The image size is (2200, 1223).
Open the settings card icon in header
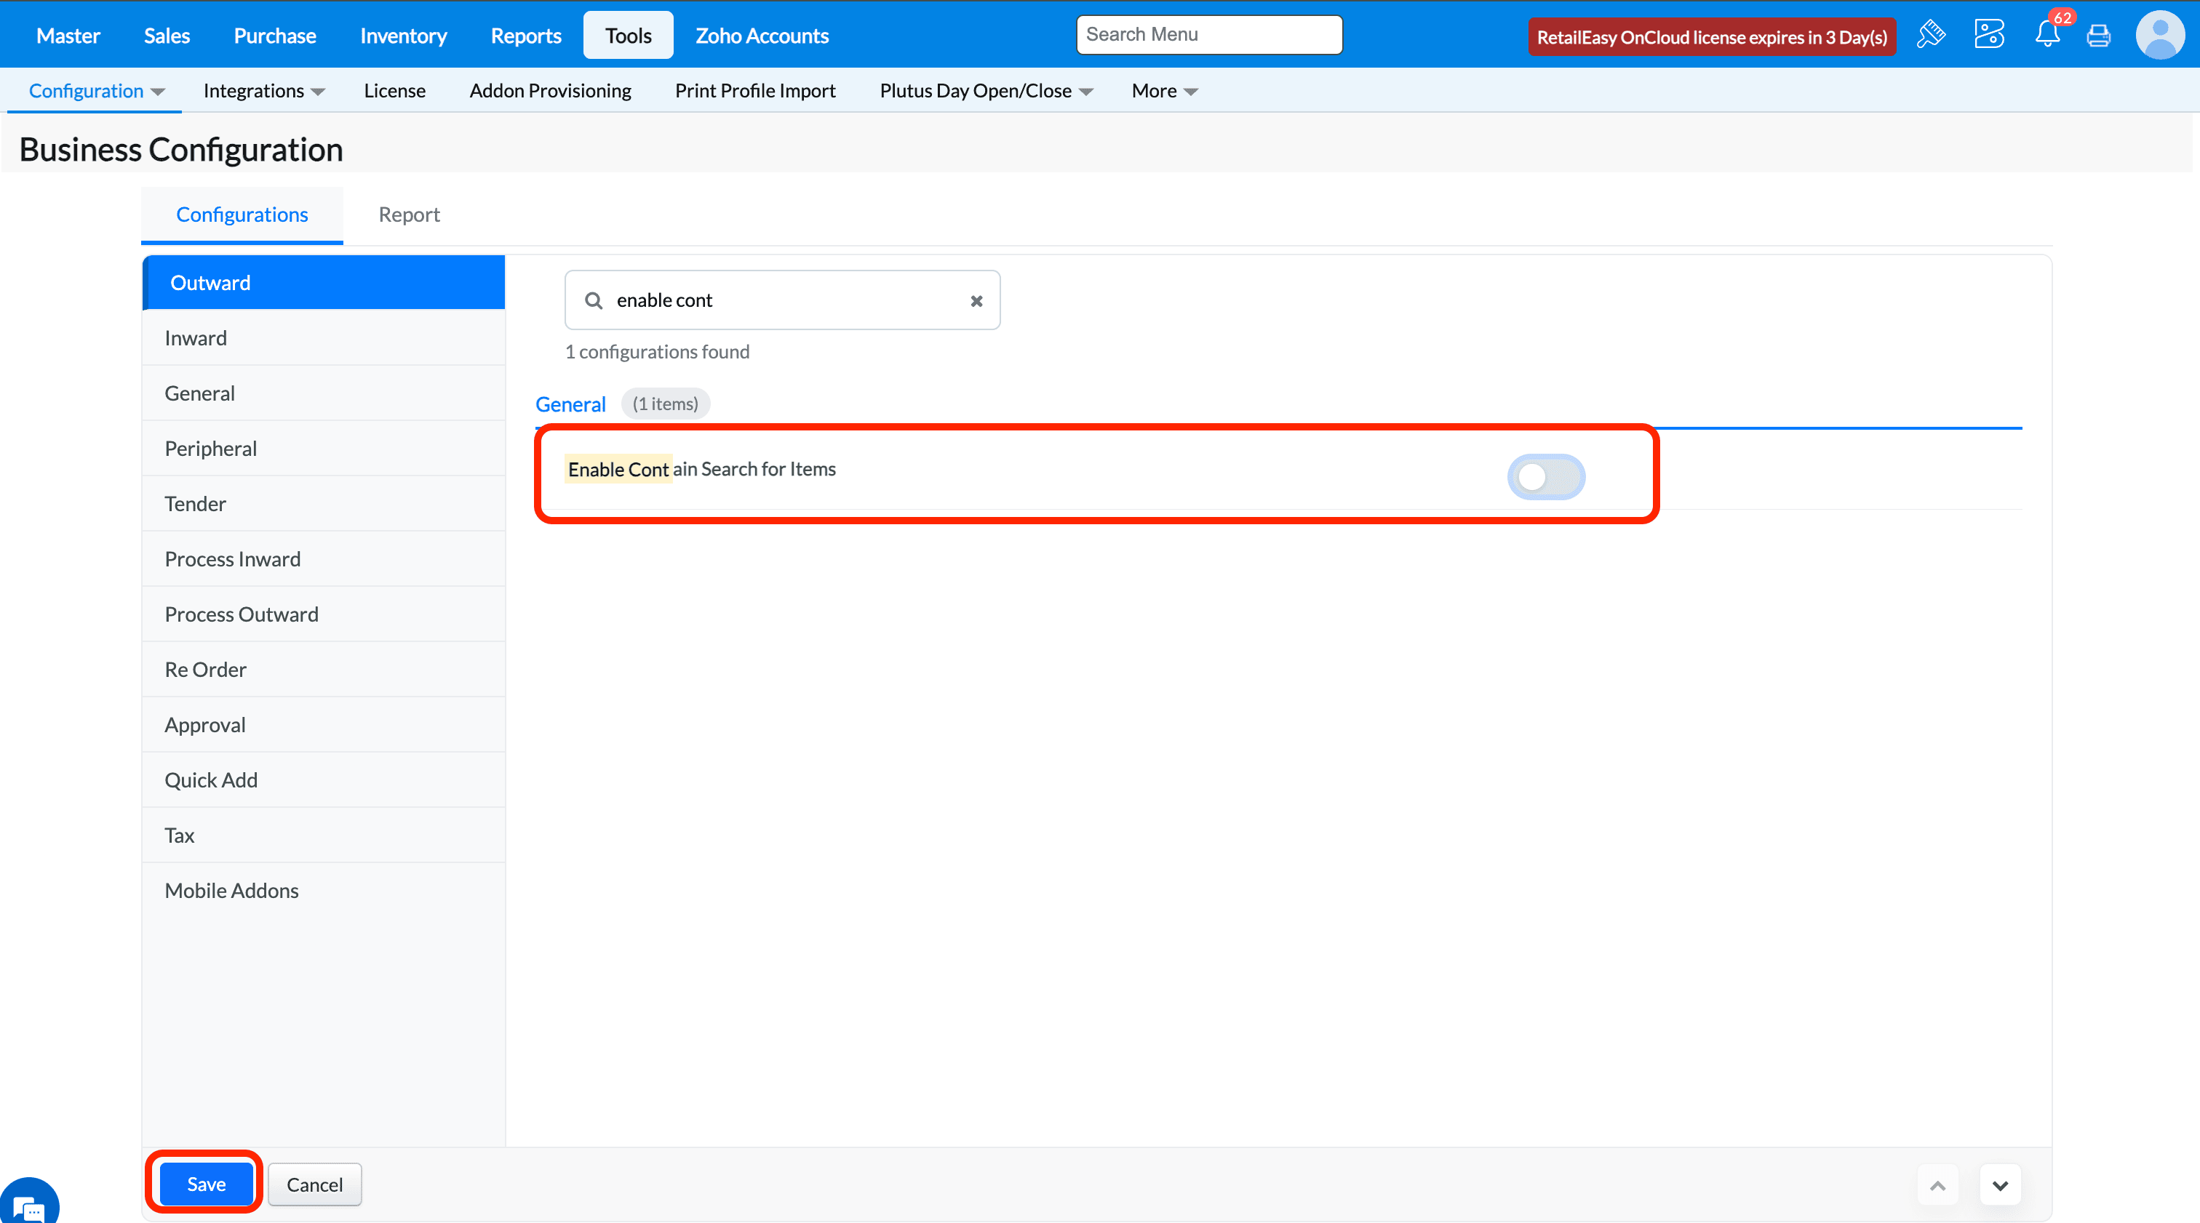click(x=1989, y=35)
